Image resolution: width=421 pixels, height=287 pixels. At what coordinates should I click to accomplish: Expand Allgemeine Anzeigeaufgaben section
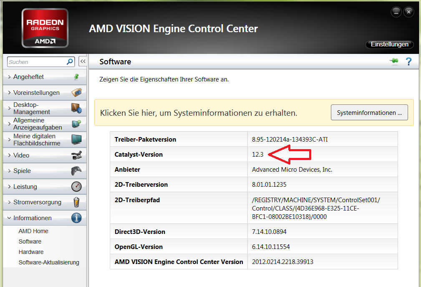[38, 124]
